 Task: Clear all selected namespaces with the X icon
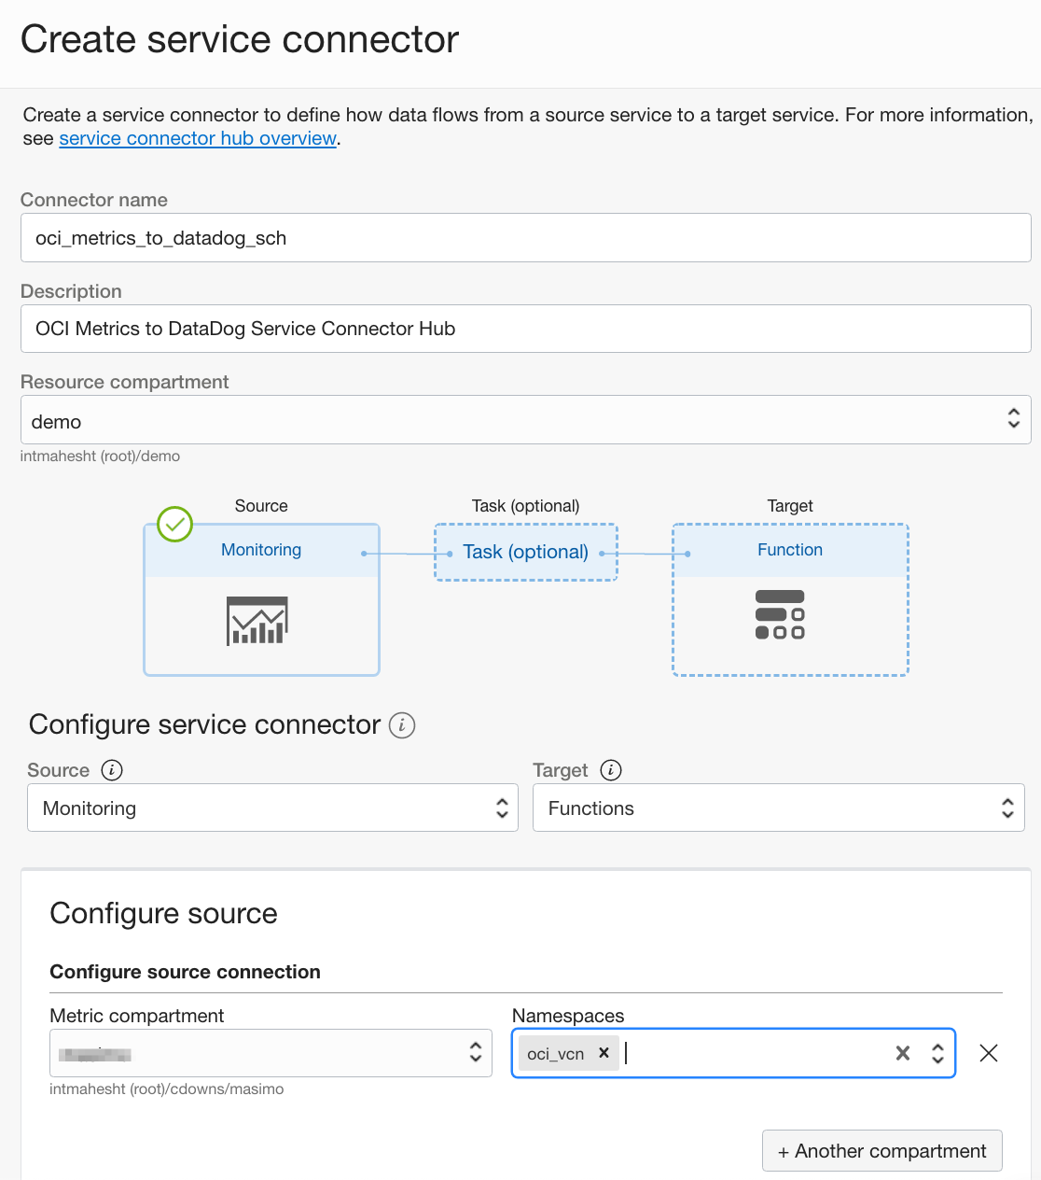coord(902,1053)
